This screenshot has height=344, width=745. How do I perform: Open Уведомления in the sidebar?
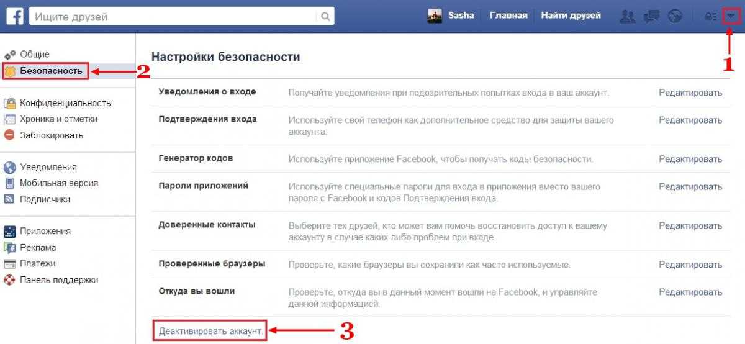coord(48,167)
